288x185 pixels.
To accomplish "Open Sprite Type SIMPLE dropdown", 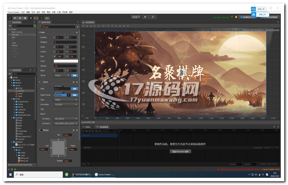I will [66, 100].
